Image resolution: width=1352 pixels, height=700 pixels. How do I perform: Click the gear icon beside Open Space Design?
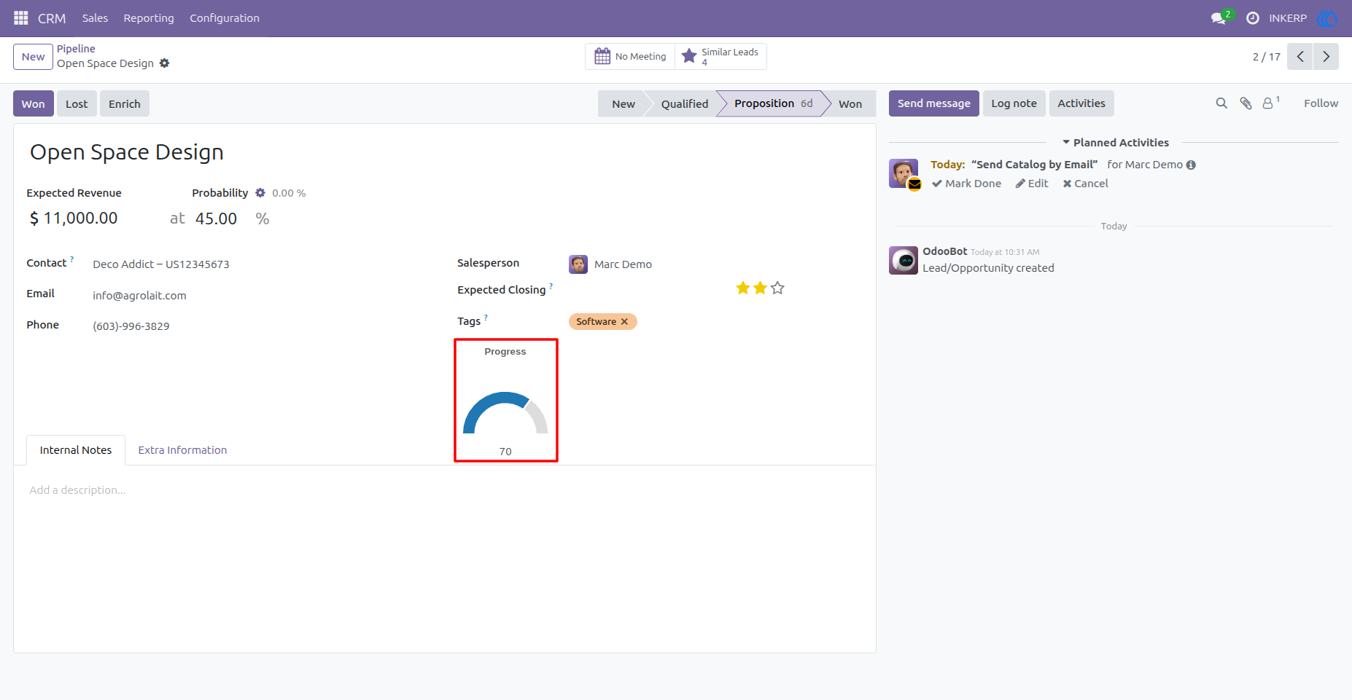click(165, 63)
